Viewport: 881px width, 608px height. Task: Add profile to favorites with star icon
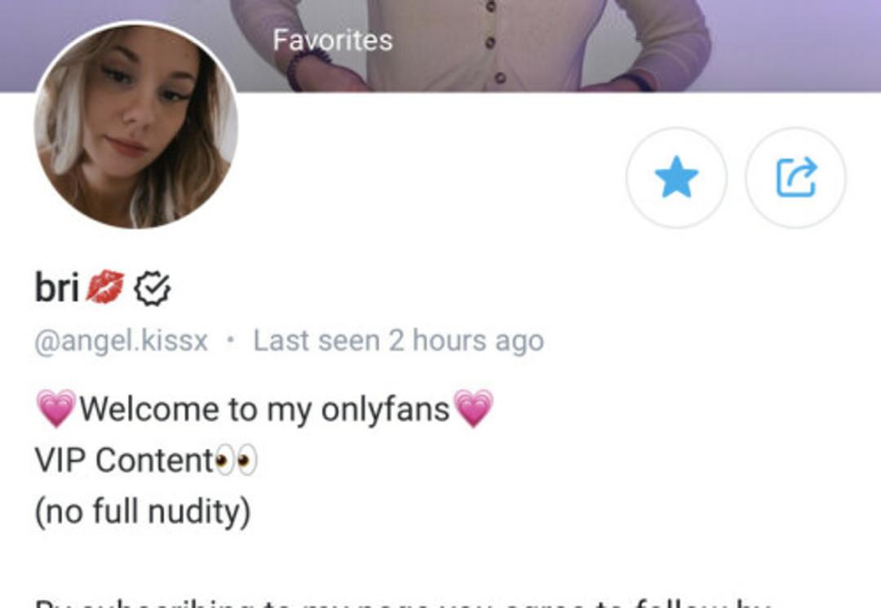(x=676, y=177)
